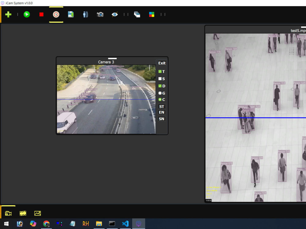Add a new camera source
The width and height of the screenshot is (306, 229).
8,14
